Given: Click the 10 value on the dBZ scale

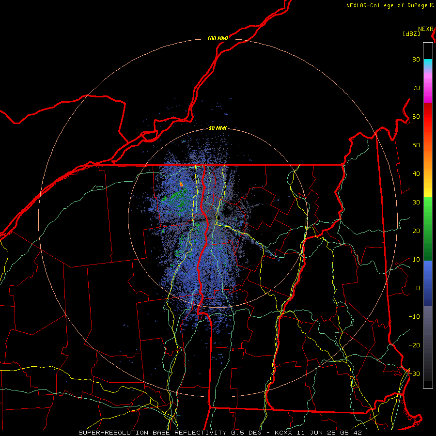Looking at the screenshot, I should [x=416, y=260].
